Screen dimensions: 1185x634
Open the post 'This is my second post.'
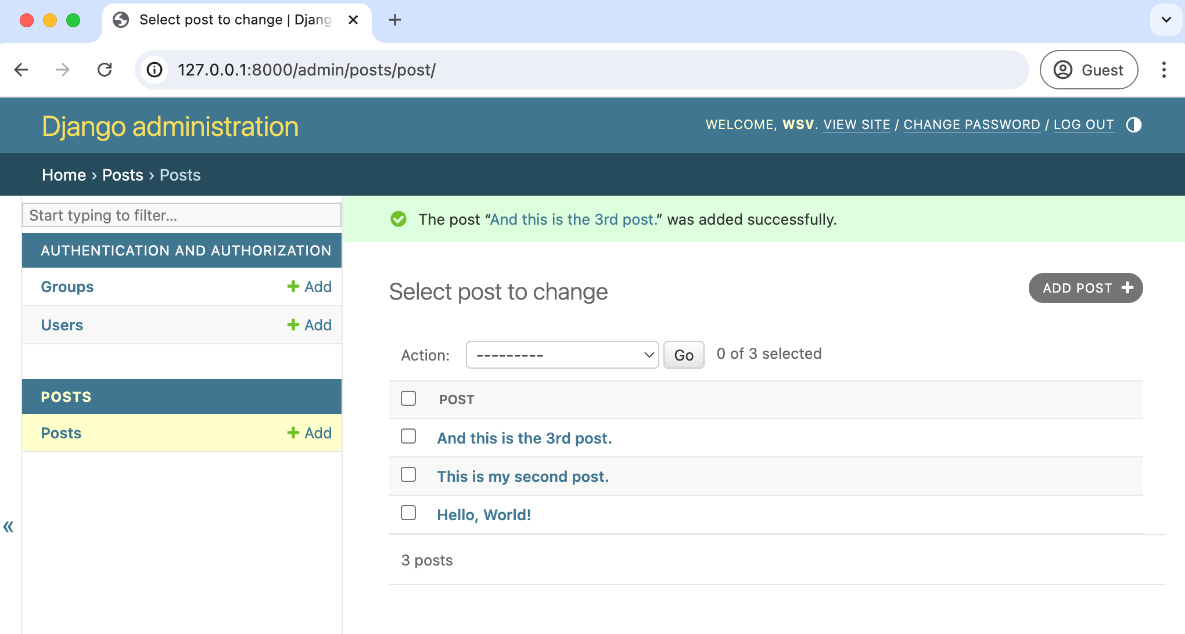tap(523, 477)
